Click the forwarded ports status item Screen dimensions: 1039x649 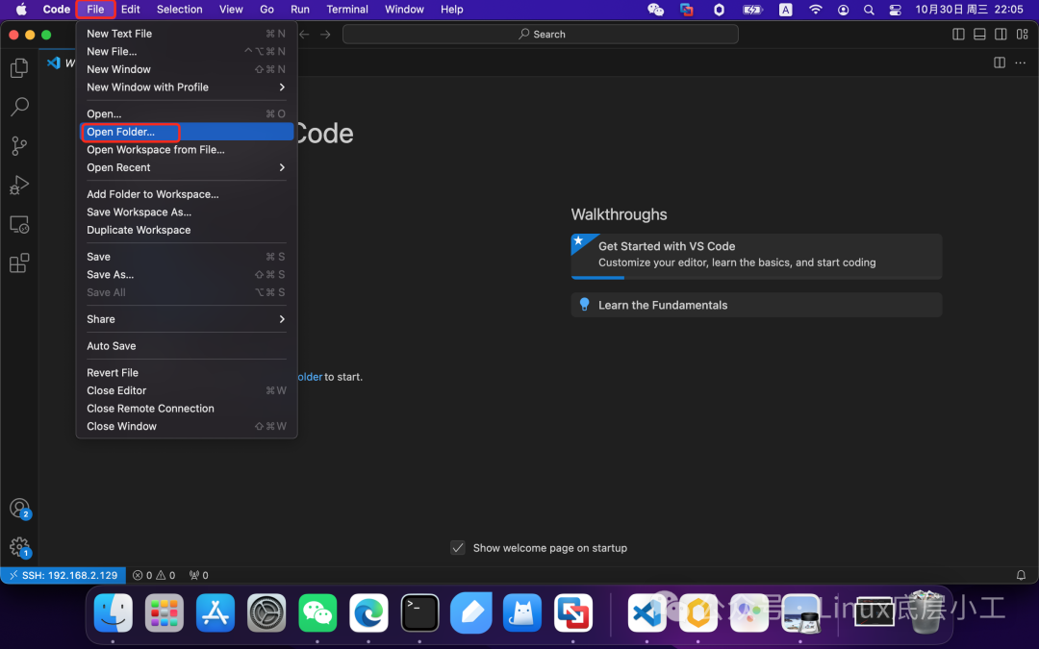tap(199, 575)
